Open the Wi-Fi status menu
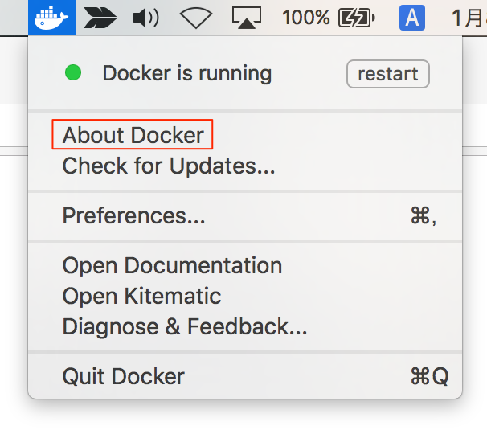487x430 pixels. click(195, 17)
